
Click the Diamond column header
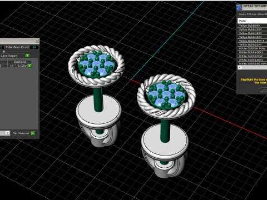[19, 62]
